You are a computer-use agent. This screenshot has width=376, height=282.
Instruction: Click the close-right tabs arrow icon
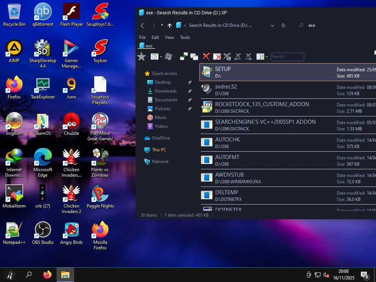[249, 57]
